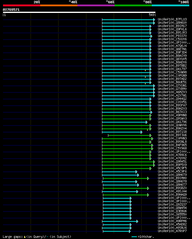Open hit UniRef100_P93370
The height and width of the screenshot is (239, 192).
coord(172,36)
